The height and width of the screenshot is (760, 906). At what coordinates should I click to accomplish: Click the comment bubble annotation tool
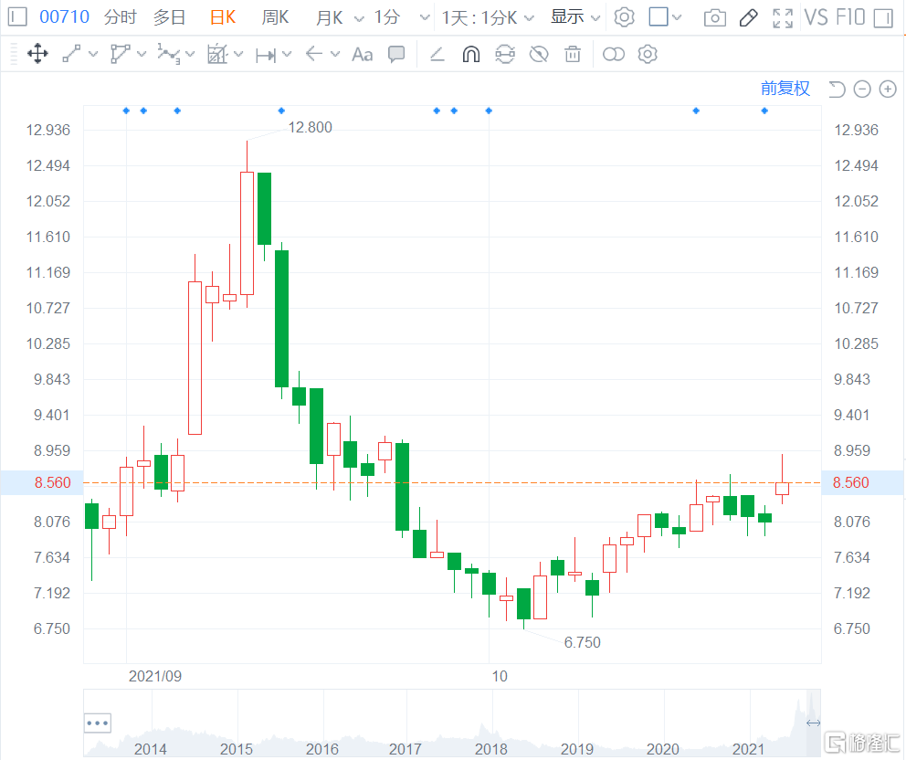(x=396, y=54)
